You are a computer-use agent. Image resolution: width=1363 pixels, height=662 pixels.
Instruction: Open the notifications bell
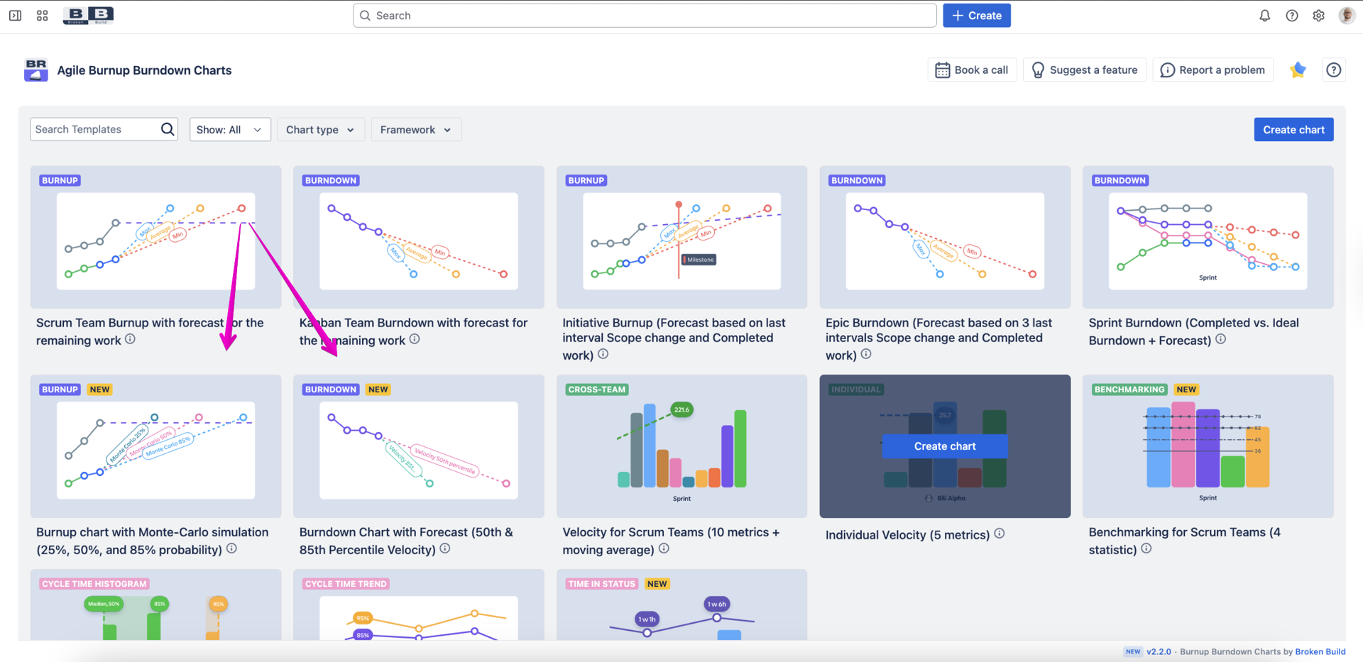[x=1264, y=15]
